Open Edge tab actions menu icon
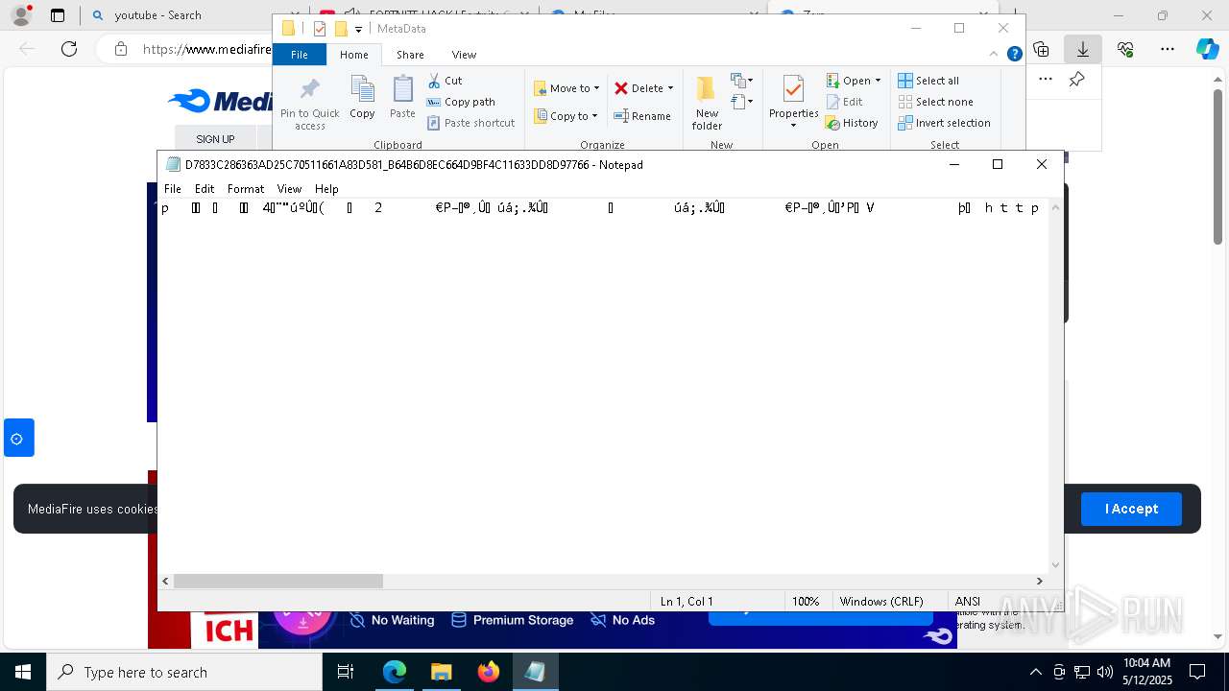This screenshot has width=1229, height=691. click(x=58, y=15)
